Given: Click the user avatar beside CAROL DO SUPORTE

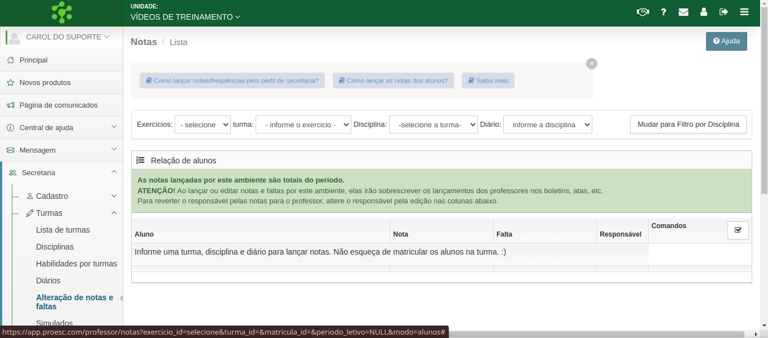Looking at the screenshot, I should coord(15,37).
